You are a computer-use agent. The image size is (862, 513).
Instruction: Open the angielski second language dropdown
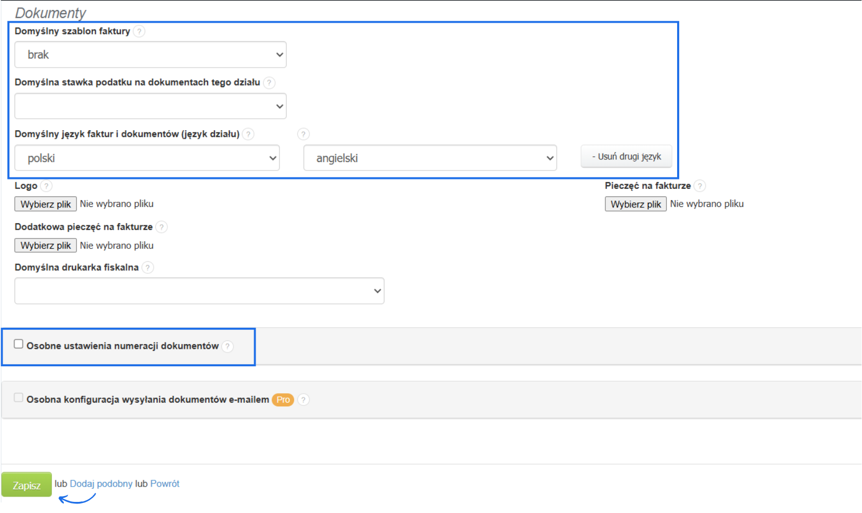[x=430, y=158]
